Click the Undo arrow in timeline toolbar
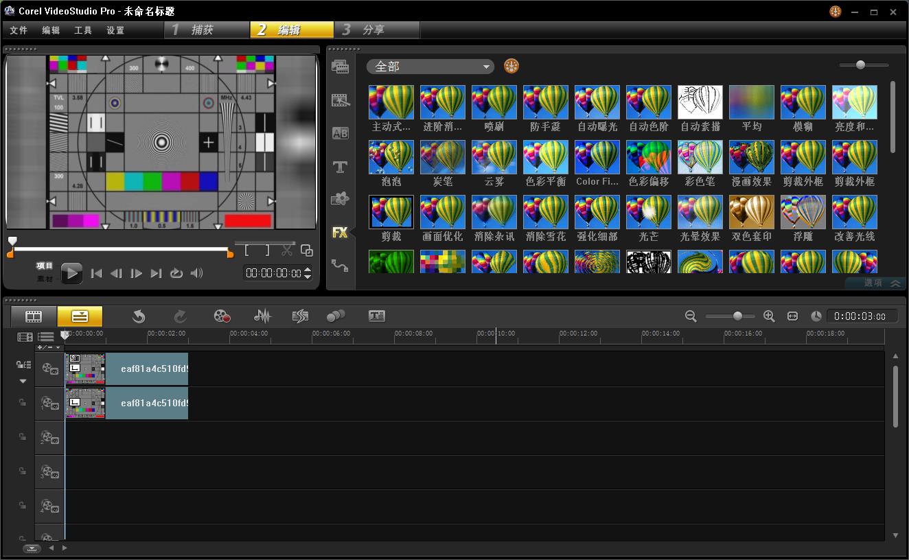 click(x=139, y=316)
